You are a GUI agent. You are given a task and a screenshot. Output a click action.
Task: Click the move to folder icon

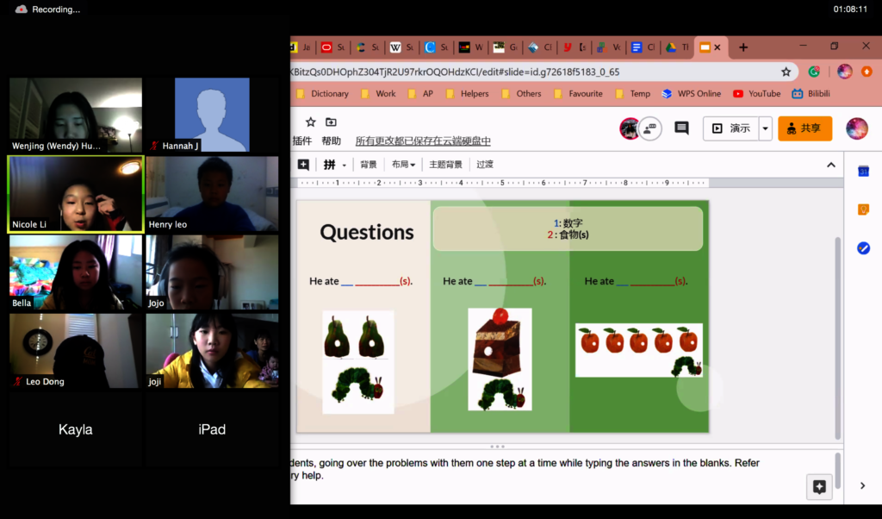click(331, 122)
